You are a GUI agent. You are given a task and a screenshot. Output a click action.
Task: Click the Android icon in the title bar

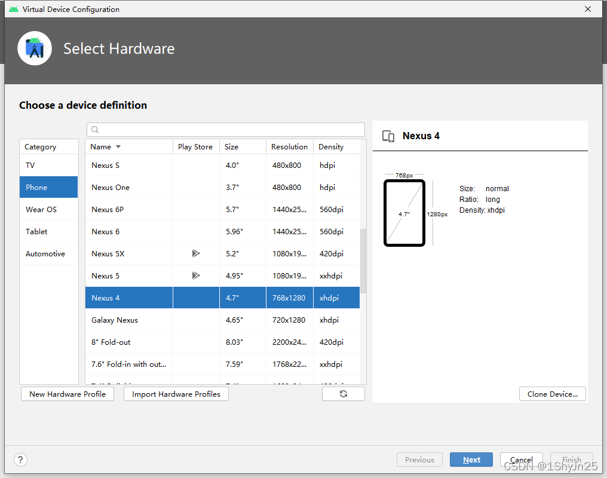click(14, 9)
